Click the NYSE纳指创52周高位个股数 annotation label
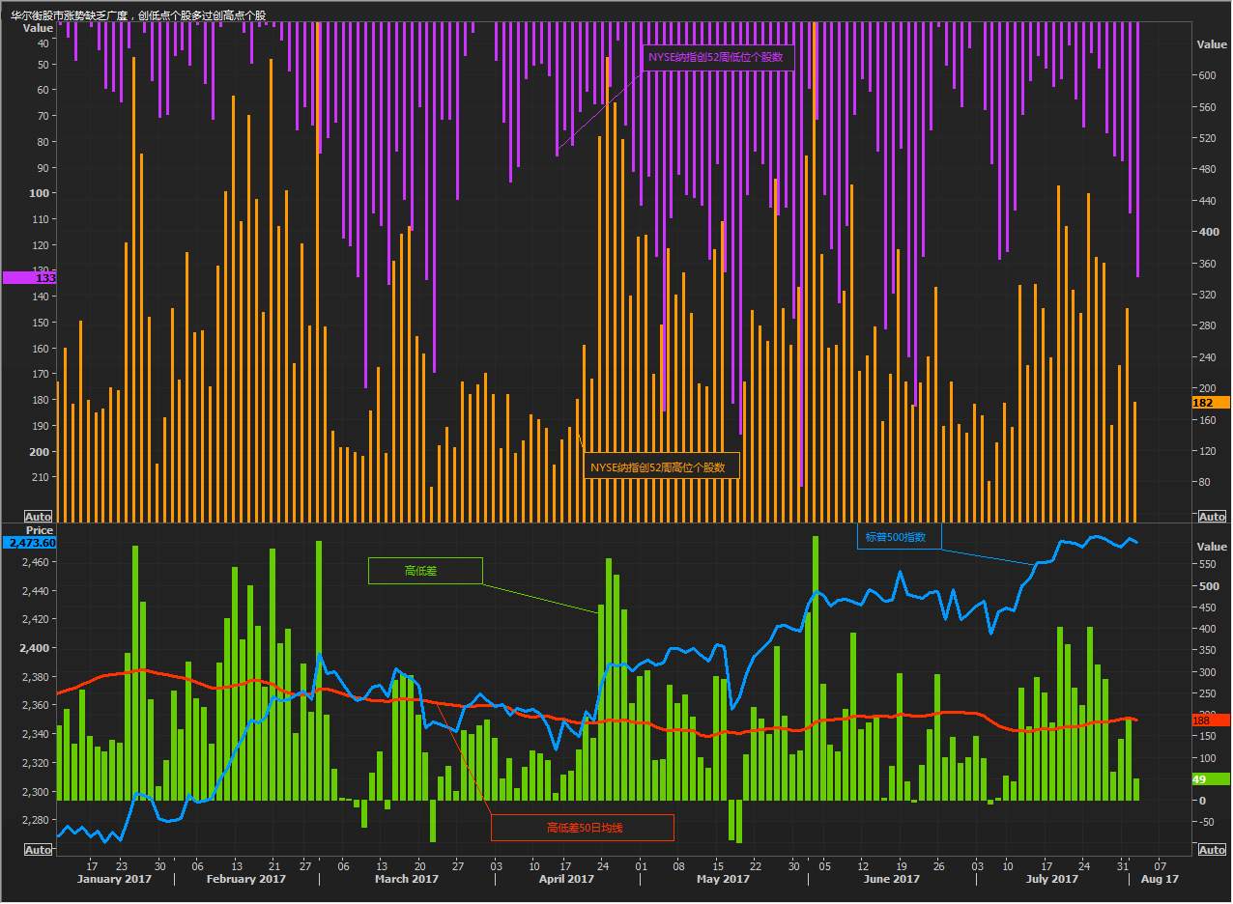The height and width of the screenshot is (904, 1233). [x=661, y=466]
